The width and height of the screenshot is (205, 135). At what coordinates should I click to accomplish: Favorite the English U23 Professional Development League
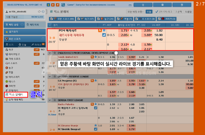point(55,53)
